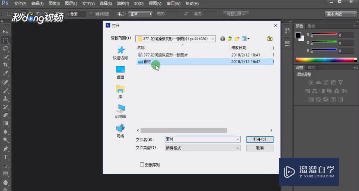Add a Color Lookup adjustment
Image resolution: width=359 pixels, height=191 pixels.
point(344,91)
